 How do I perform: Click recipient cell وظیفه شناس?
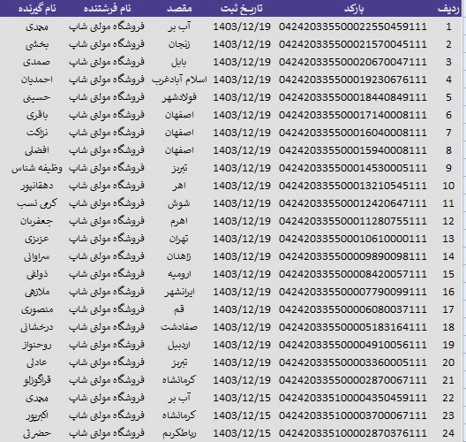pyautogui.click(x=37, y=168)
